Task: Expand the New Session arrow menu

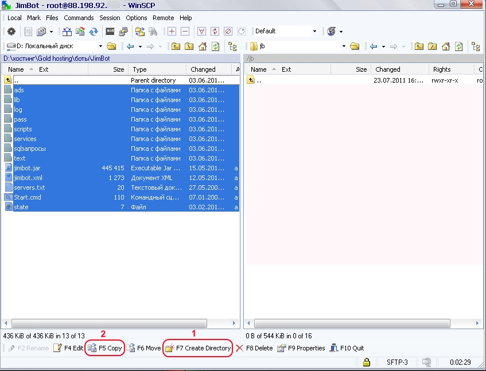Action: tap(341, 32)
